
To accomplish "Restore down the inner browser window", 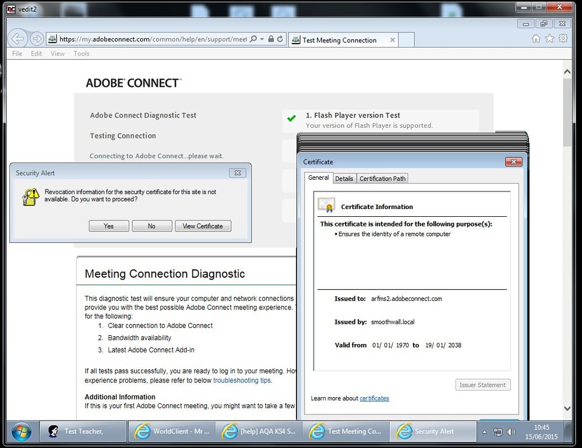I will pyautogui.click(x=544, y=24).
